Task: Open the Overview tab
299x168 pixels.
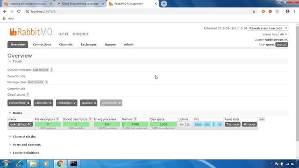Action: [x=18, y=45]
